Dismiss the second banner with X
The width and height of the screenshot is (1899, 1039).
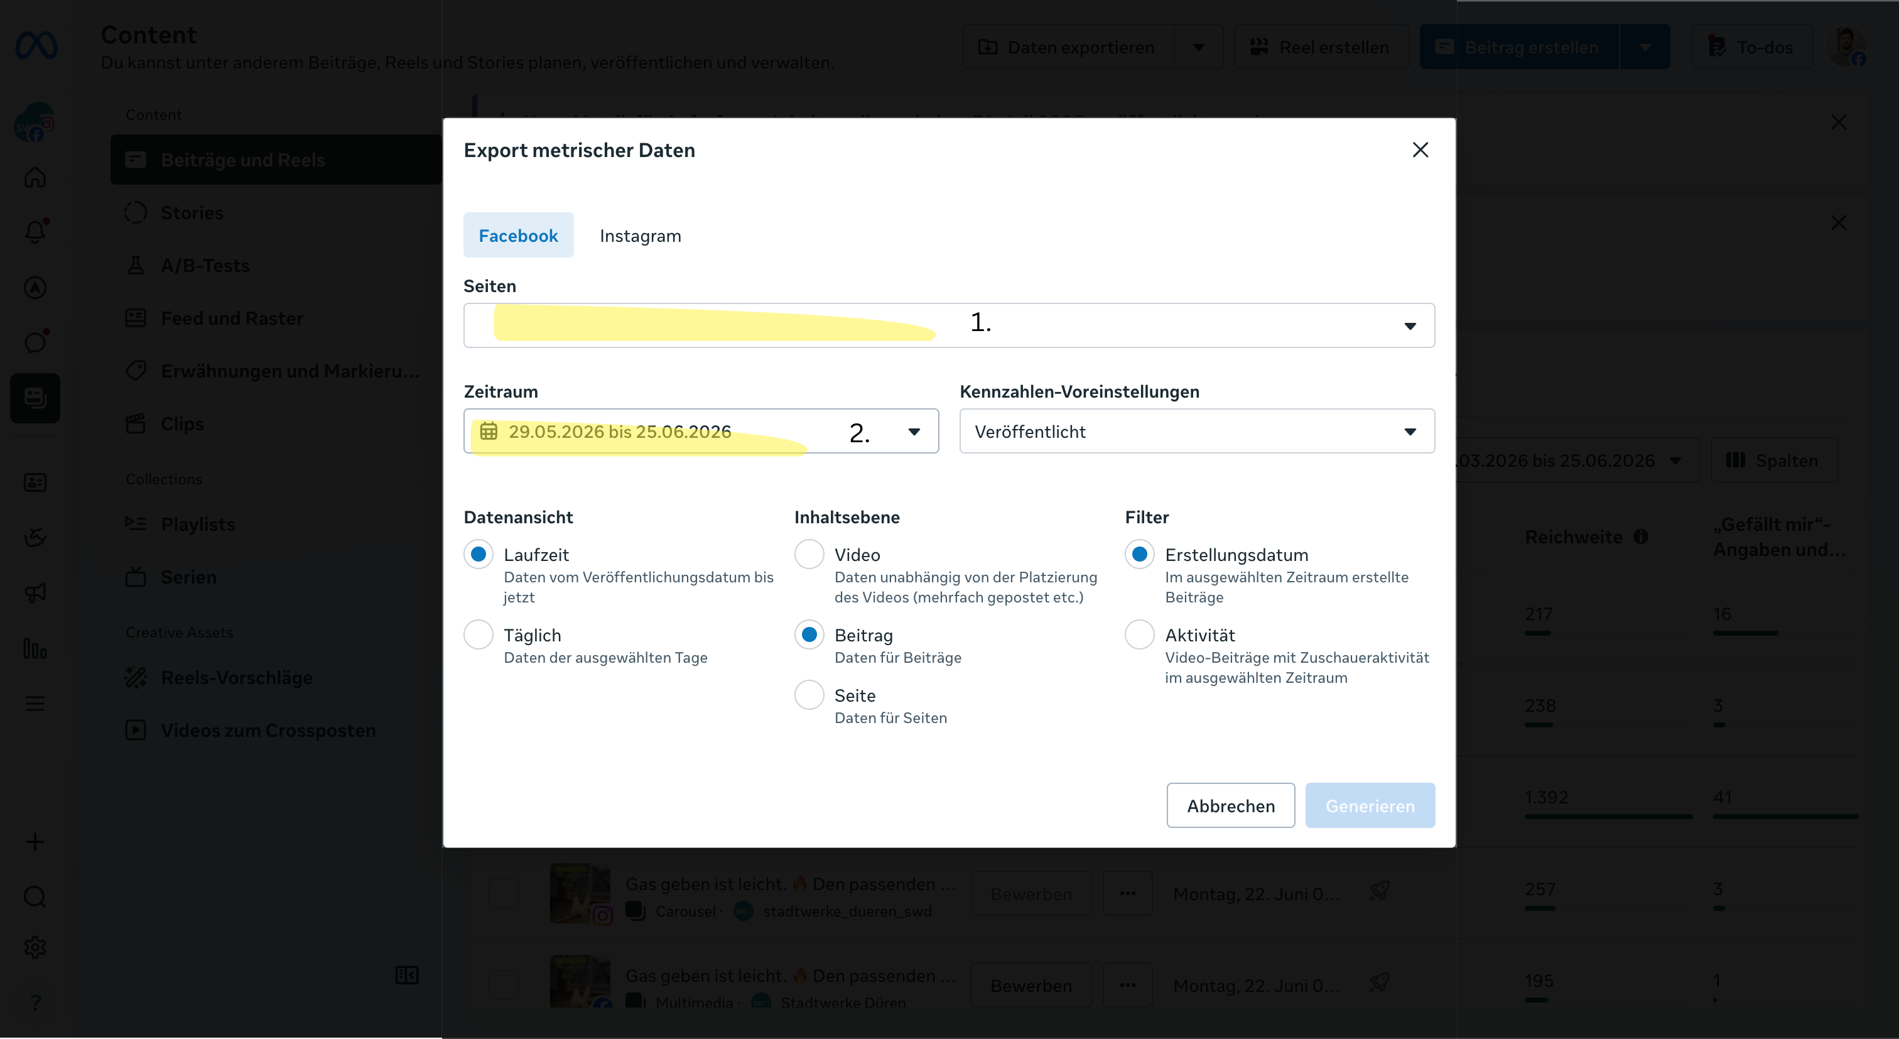point(1839,223)
